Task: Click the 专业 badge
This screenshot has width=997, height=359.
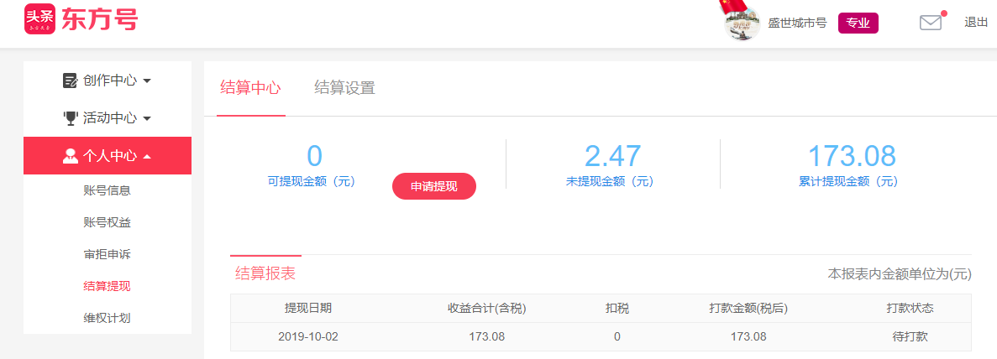Action: (x=858, y=23)
